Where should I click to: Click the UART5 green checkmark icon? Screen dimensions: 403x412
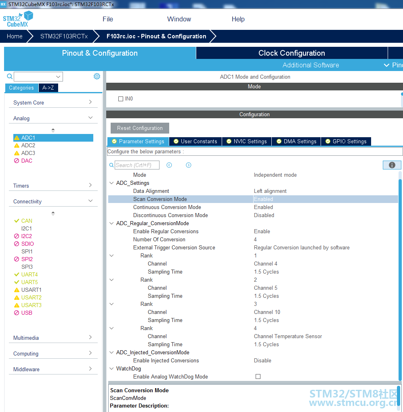(17, 282)
